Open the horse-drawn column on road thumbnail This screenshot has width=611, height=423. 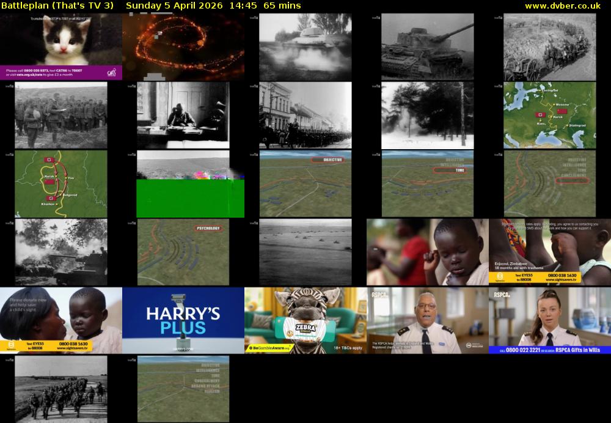[x=550, y=47]
